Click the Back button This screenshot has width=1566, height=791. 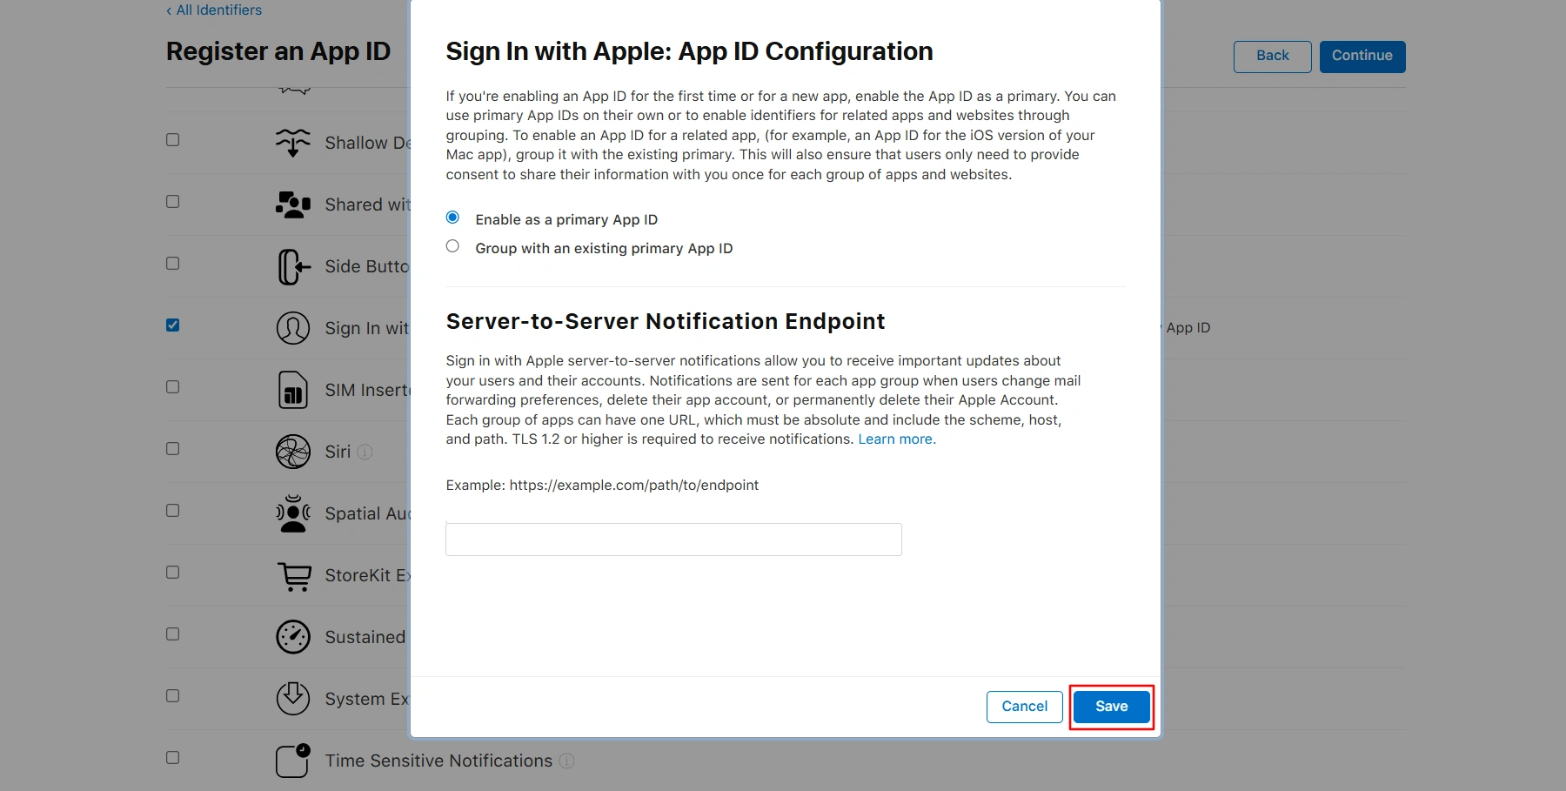(1272, 56)
